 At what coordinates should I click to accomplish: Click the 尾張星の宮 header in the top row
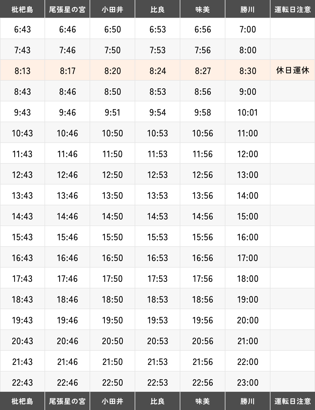pos(67,10)
